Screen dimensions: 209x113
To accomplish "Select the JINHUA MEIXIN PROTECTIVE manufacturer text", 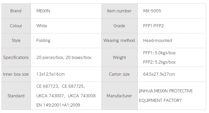I will click(x=166, y=91).
